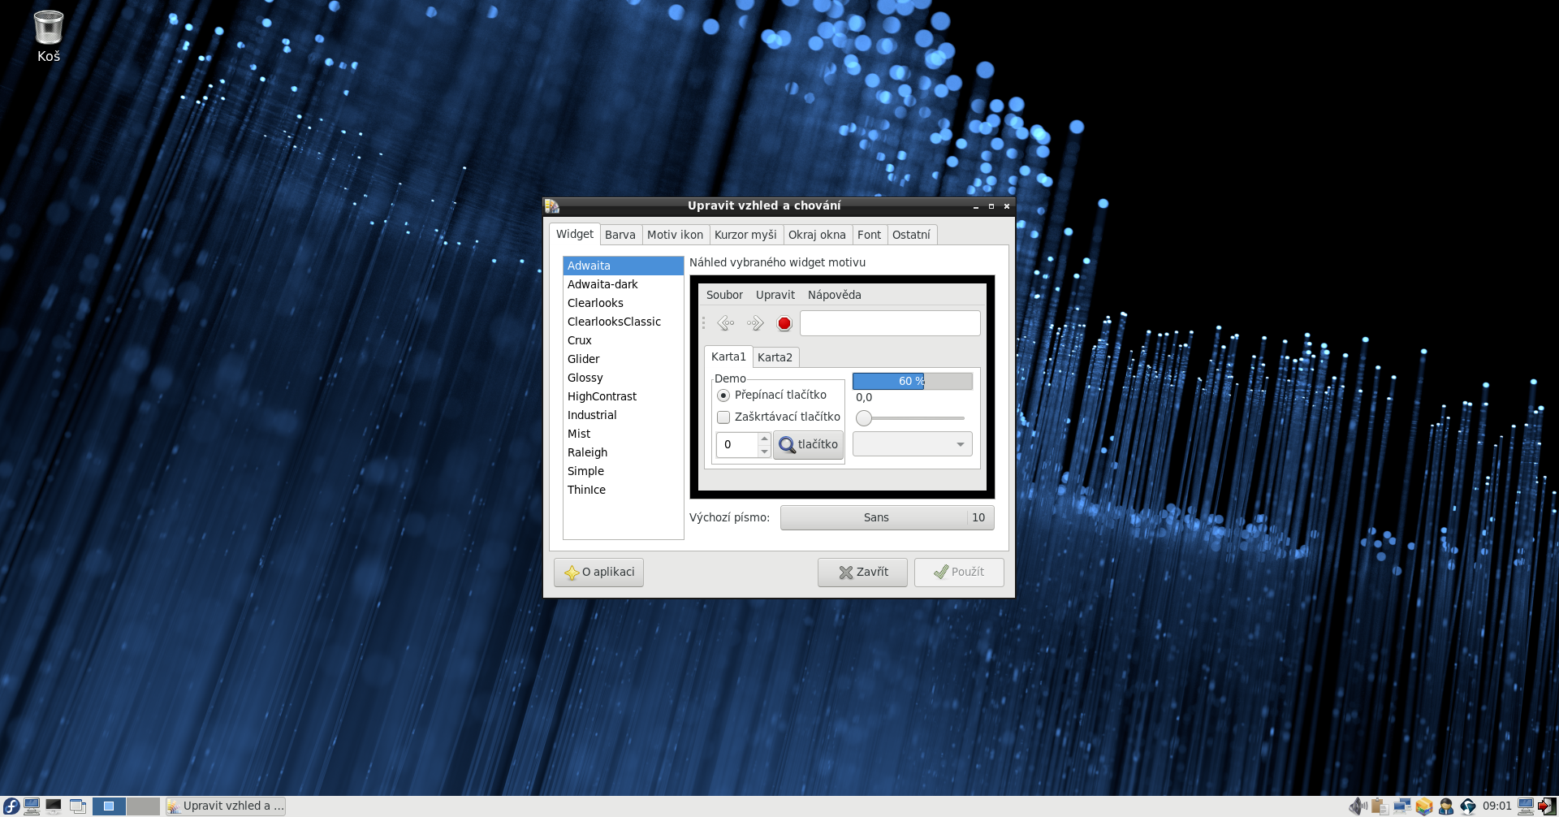1559x817 pixels.
Task: Open the Fedora start menu icon
Action: tap(11, 806)
